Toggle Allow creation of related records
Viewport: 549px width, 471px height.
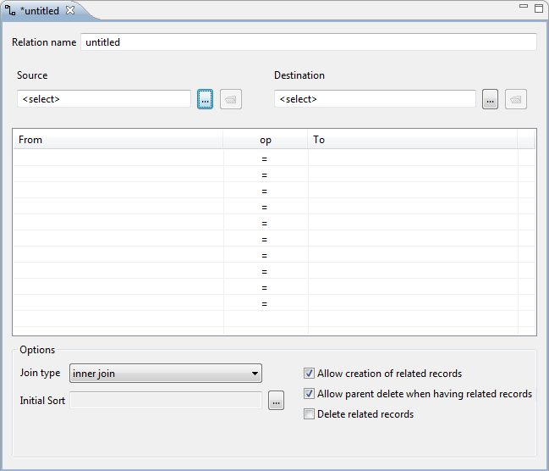tap(309, 373)
